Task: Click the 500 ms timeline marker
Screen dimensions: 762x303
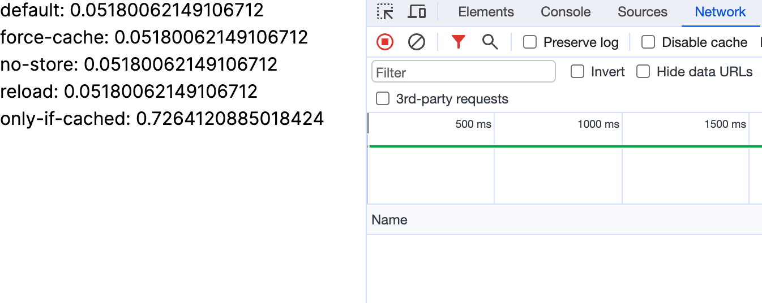Action: click(473, 124)
